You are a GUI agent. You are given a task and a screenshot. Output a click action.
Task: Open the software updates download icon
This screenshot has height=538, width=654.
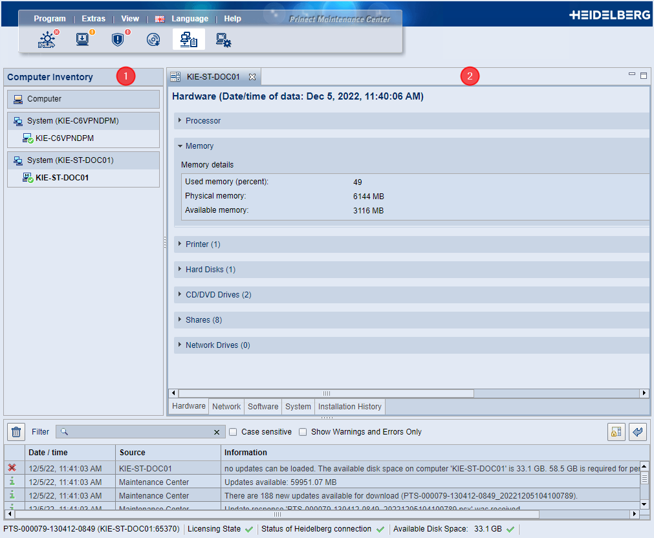tap(83, 40)
